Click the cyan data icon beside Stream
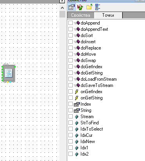The image size is (145, 161). point(77,117)
